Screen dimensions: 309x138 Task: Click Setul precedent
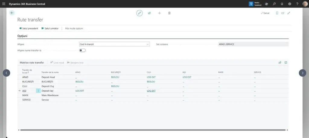pos(29,28)
